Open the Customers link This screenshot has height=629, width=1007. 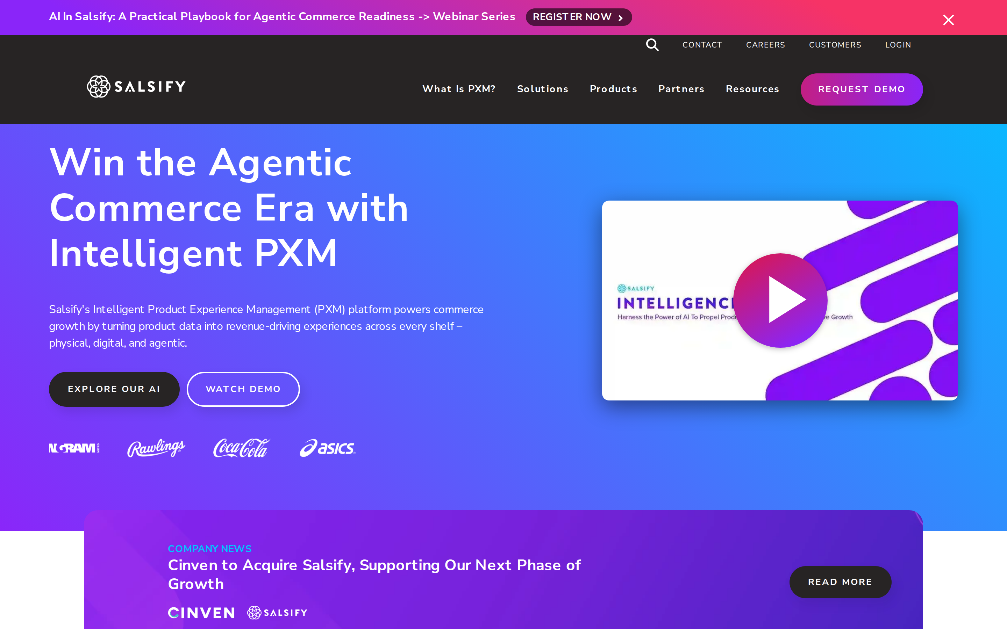[835, 45]
